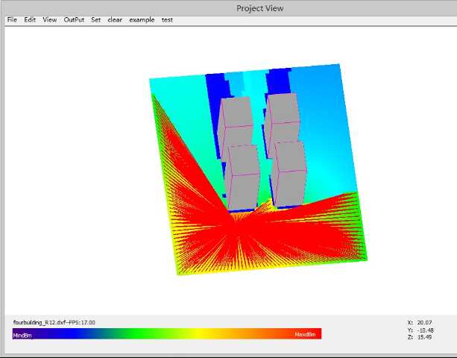Open the File menu

click(x=12, y=20)
